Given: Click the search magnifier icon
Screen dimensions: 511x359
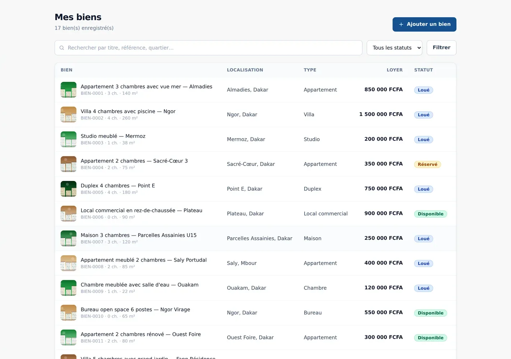Looking at the screenshot, I should point(62,48).
